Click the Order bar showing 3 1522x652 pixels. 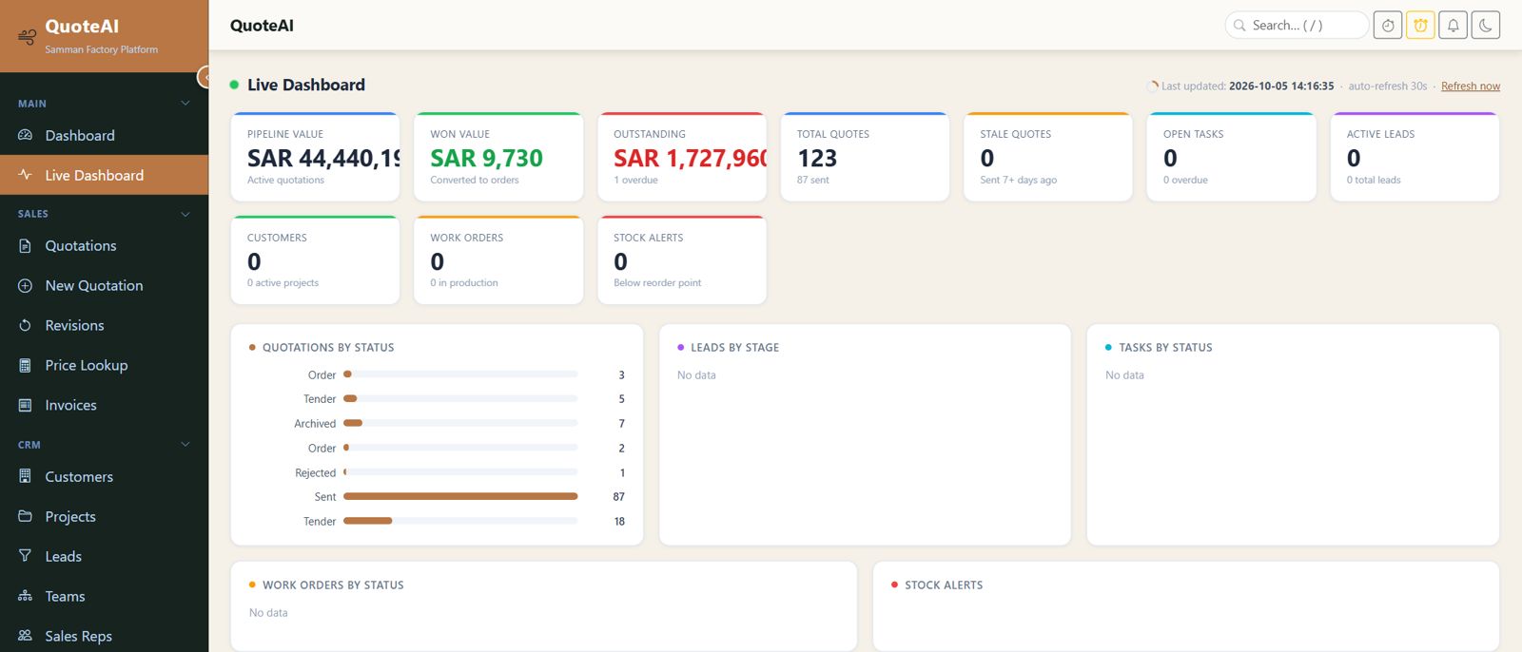348,374
